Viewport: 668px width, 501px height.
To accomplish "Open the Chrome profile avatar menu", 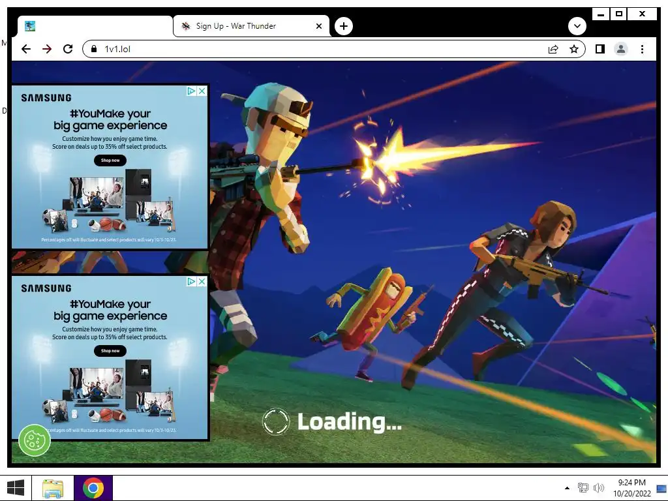I will tap(621, 49).
